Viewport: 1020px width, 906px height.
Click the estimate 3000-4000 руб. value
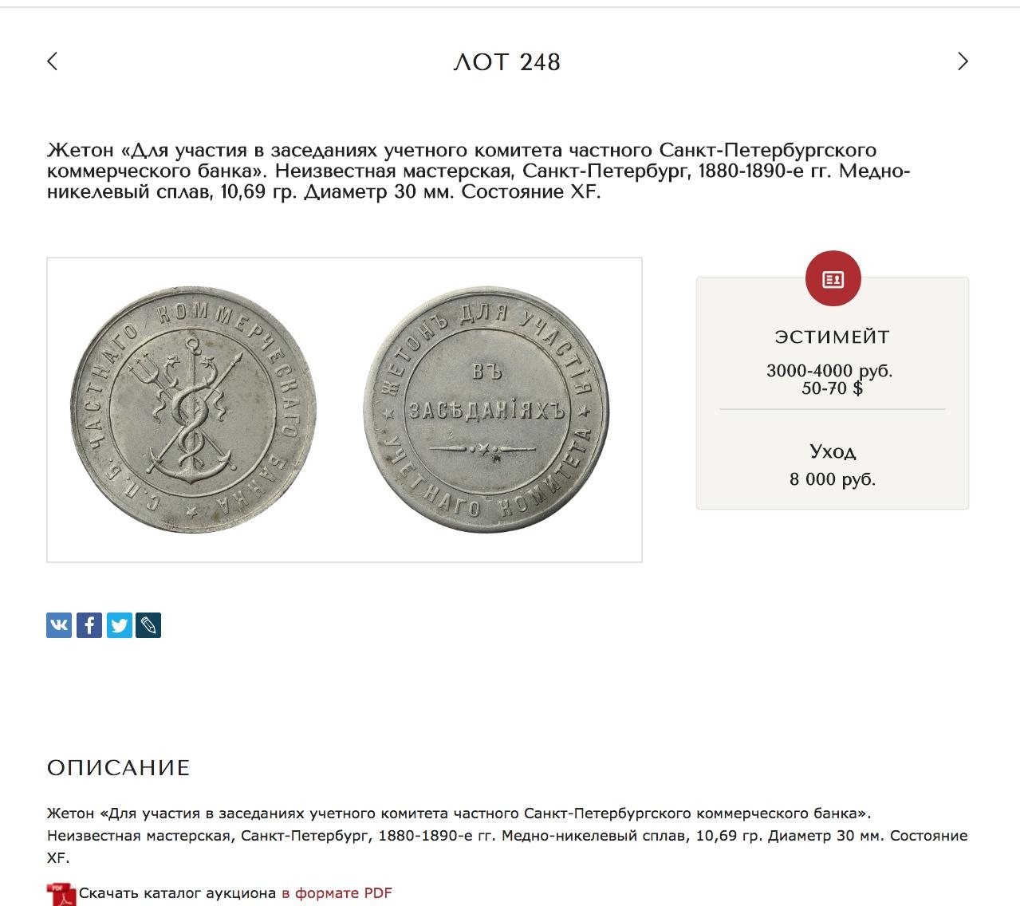[829, 371]
